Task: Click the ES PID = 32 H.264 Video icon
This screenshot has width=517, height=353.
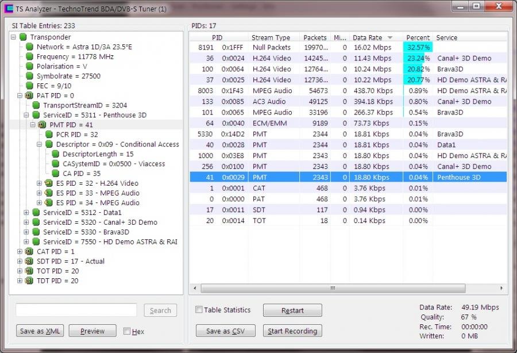Action: tap(49, 183)
